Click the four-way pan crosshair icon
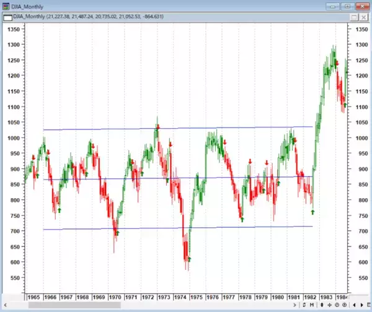The width and height of the screenshot is (372, 312). coord(329,305)
